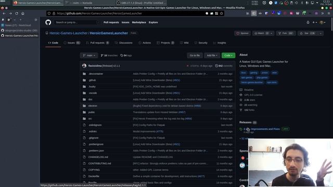This screenshot has height=187, width=333.
Task: Switch to Konsole window in taskbar
Action: [89, 3]
